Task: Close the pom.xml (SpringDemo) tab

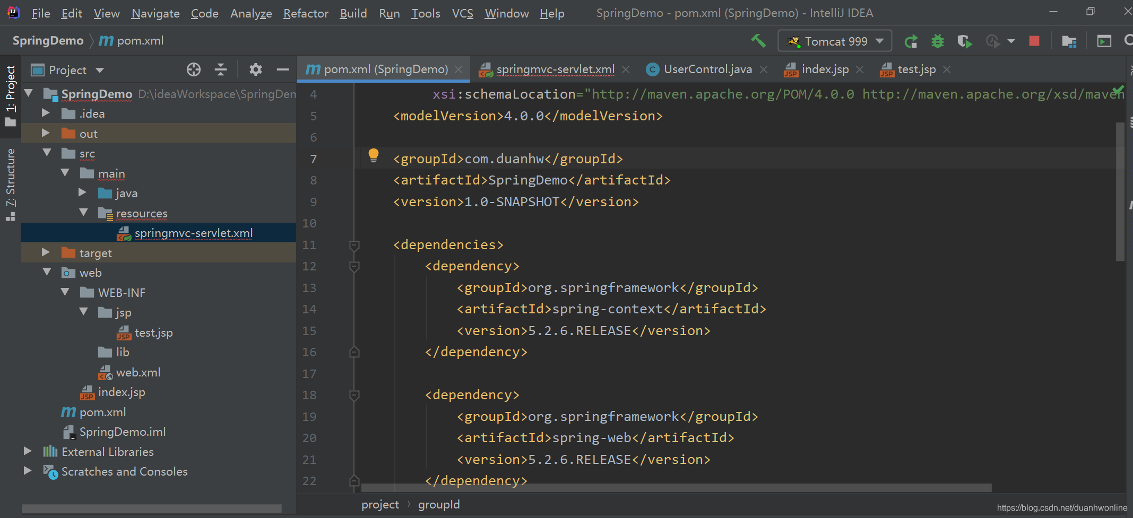Action: [459, 69]
